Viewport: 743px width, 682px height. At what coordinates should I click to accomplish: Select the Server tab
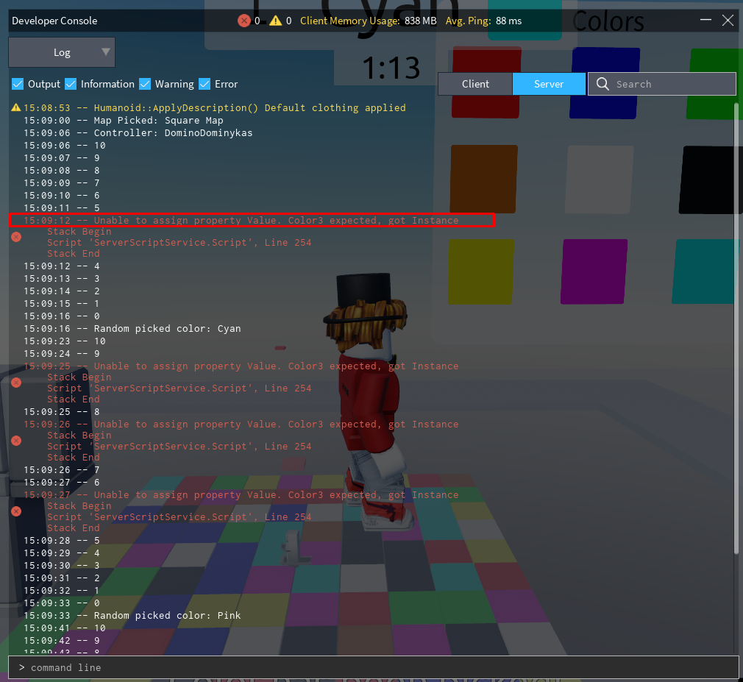click(x=549, y=84)
